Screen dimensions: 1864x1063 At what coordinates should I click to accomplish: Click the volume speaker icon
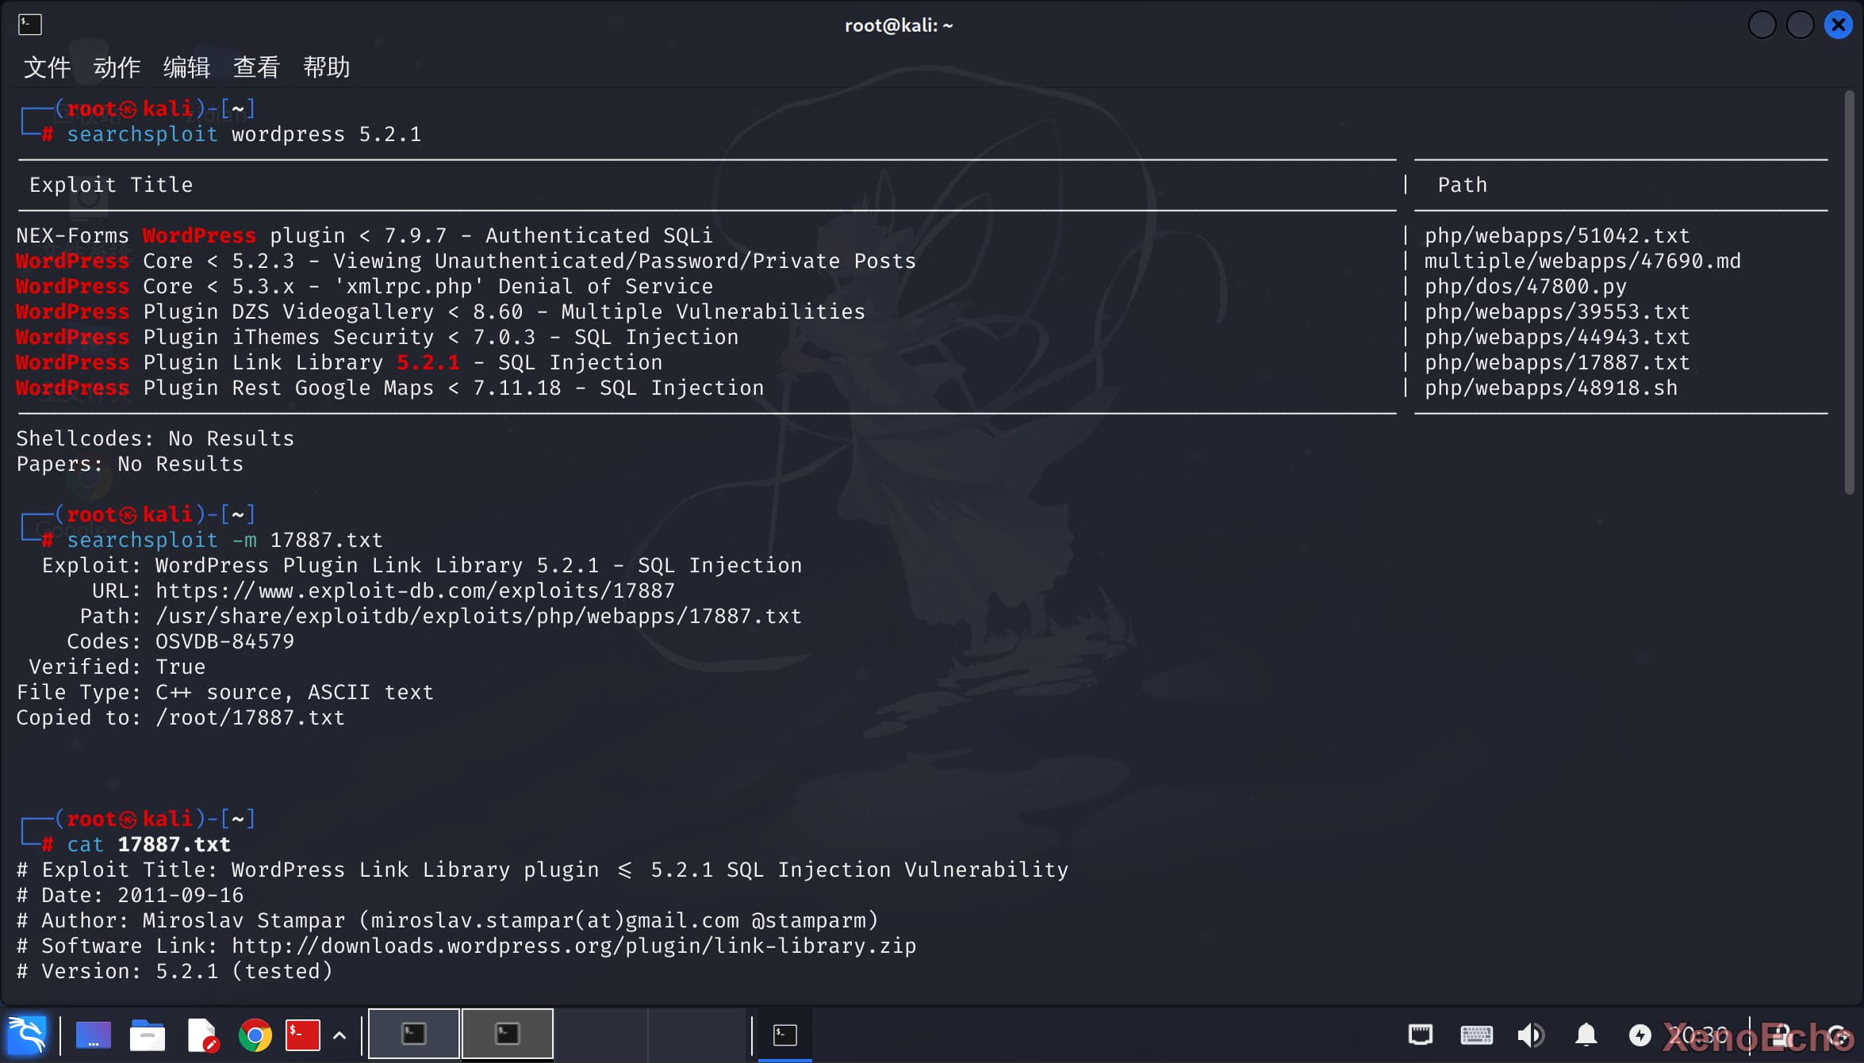pyautogui.click(x=1530, y=1034)
